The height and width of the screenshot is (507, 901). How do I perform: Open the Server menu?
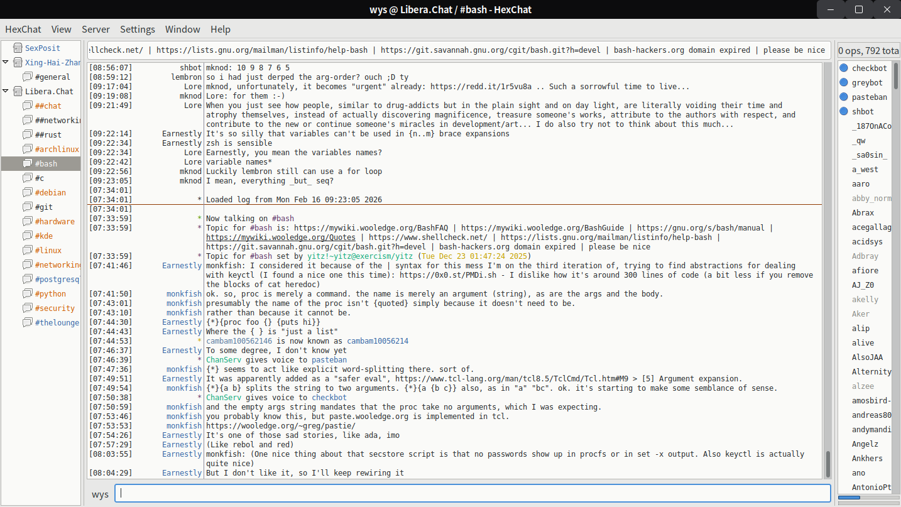[96, 29]
